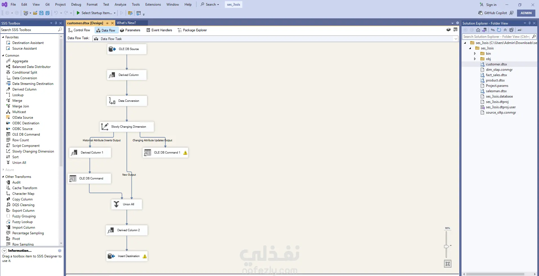Switch to the Event Handlers tab

coord(159,30)
